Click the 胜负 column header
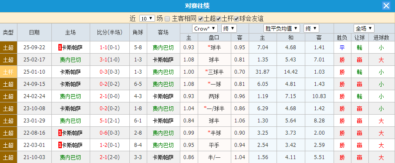This screenshot has height=163, width=395. tap(342, 37)
